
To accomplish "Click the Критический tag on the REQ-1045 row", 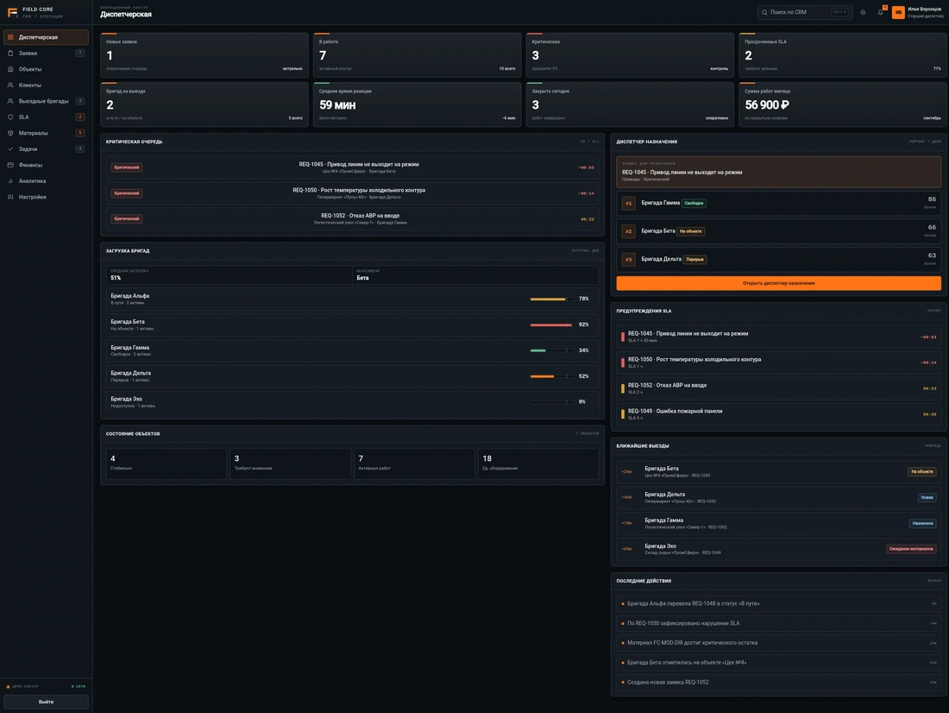I will 127,167.
